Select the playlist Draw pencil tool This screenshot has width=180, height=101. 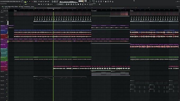coord(5,7)
